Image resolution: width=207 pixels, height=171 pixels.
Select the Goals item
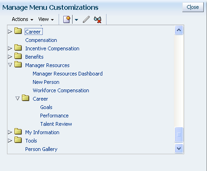coord(46,107)
